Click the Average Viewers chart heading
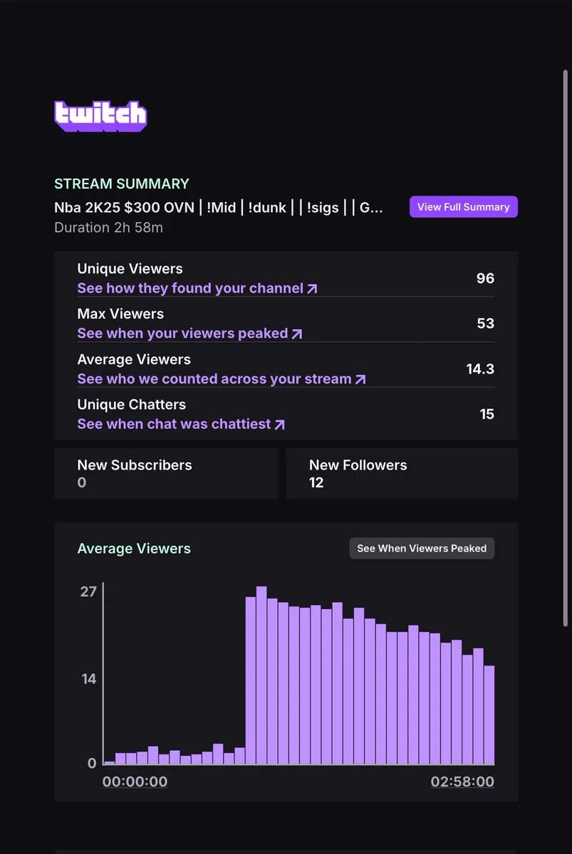The image size is (572, 854). pos(134,549)
